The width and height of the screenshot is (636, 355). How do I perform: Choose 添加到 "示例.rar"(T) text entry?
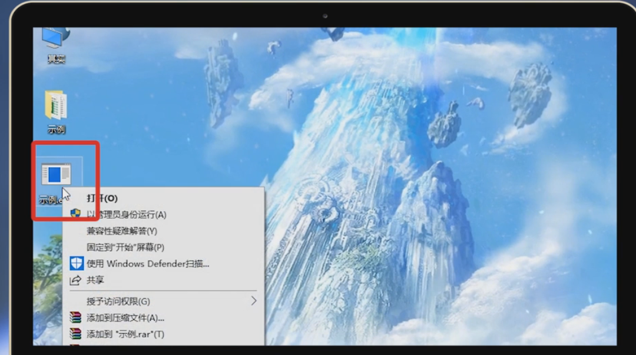point(125,334)
